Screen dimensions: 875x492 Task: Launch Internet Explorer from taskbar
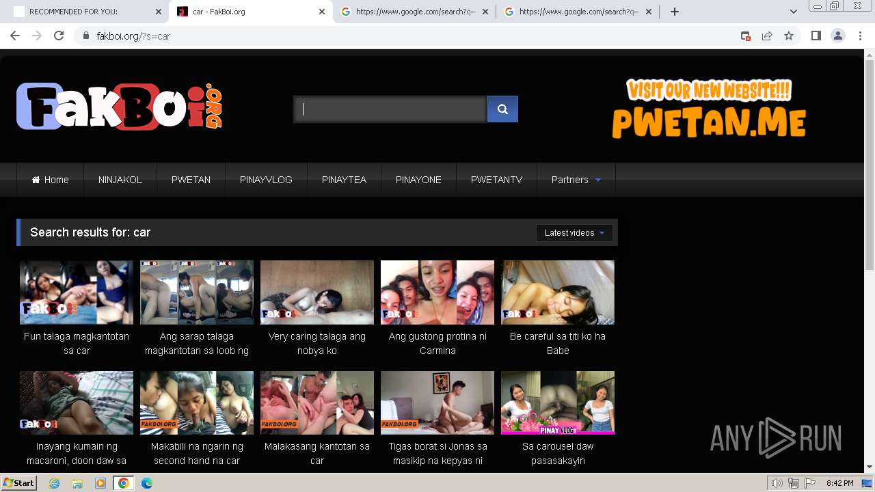54,483
